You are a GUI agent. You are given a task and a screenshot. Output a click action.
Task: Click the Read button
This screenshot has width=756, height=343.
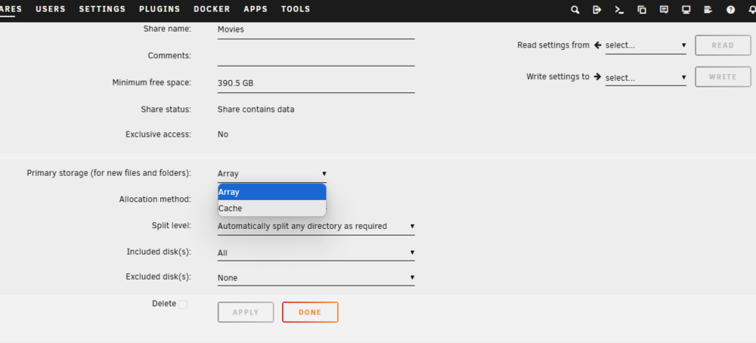click(723, 45)
